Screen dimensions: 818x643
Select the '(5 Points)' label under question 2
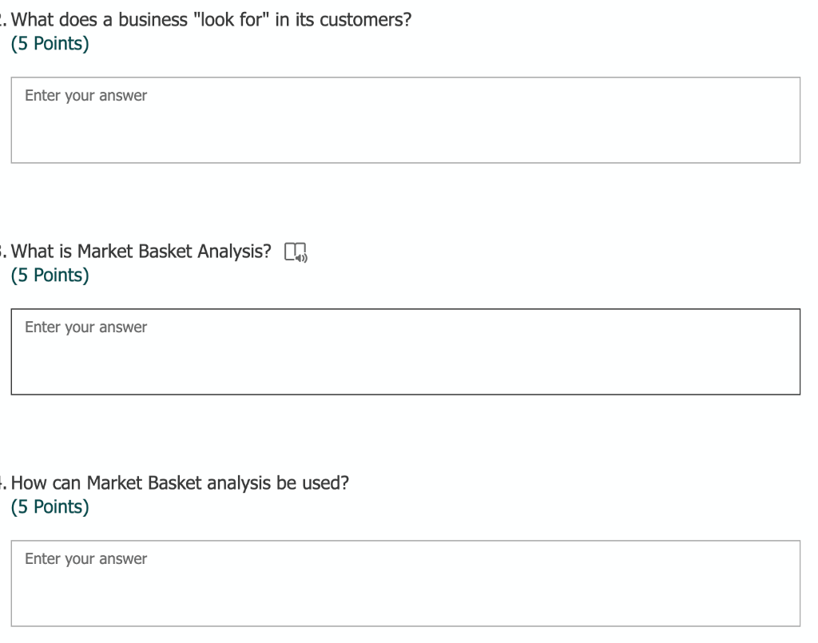(50, 43)
